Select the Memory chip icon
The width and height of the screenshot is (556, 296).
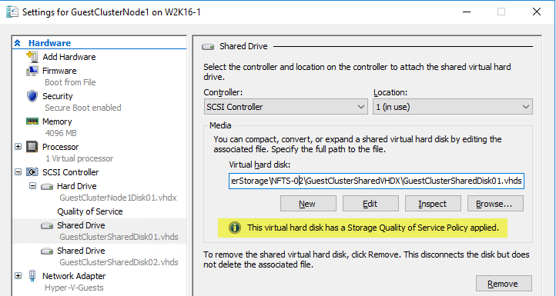click(x=32, y=121)
